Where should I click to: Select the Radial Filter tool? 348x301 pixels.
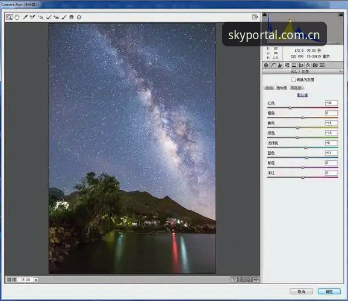pyautogui.click(x=79, y=17)
